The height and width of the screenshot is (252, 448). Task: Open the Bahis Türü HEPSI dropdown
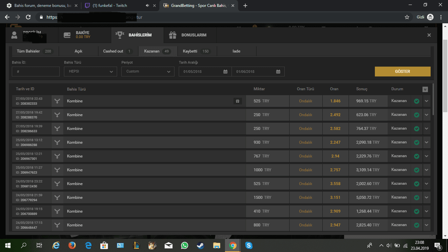91,72
